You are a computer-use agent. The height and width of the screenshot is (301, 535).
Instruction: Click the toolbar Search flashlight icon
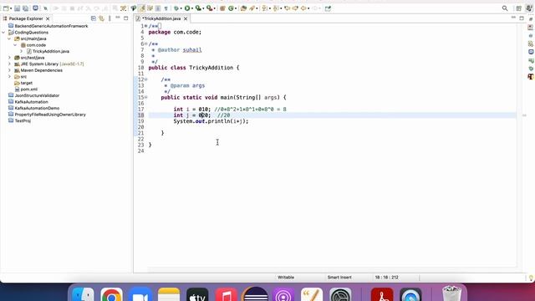tap(252, 8)
